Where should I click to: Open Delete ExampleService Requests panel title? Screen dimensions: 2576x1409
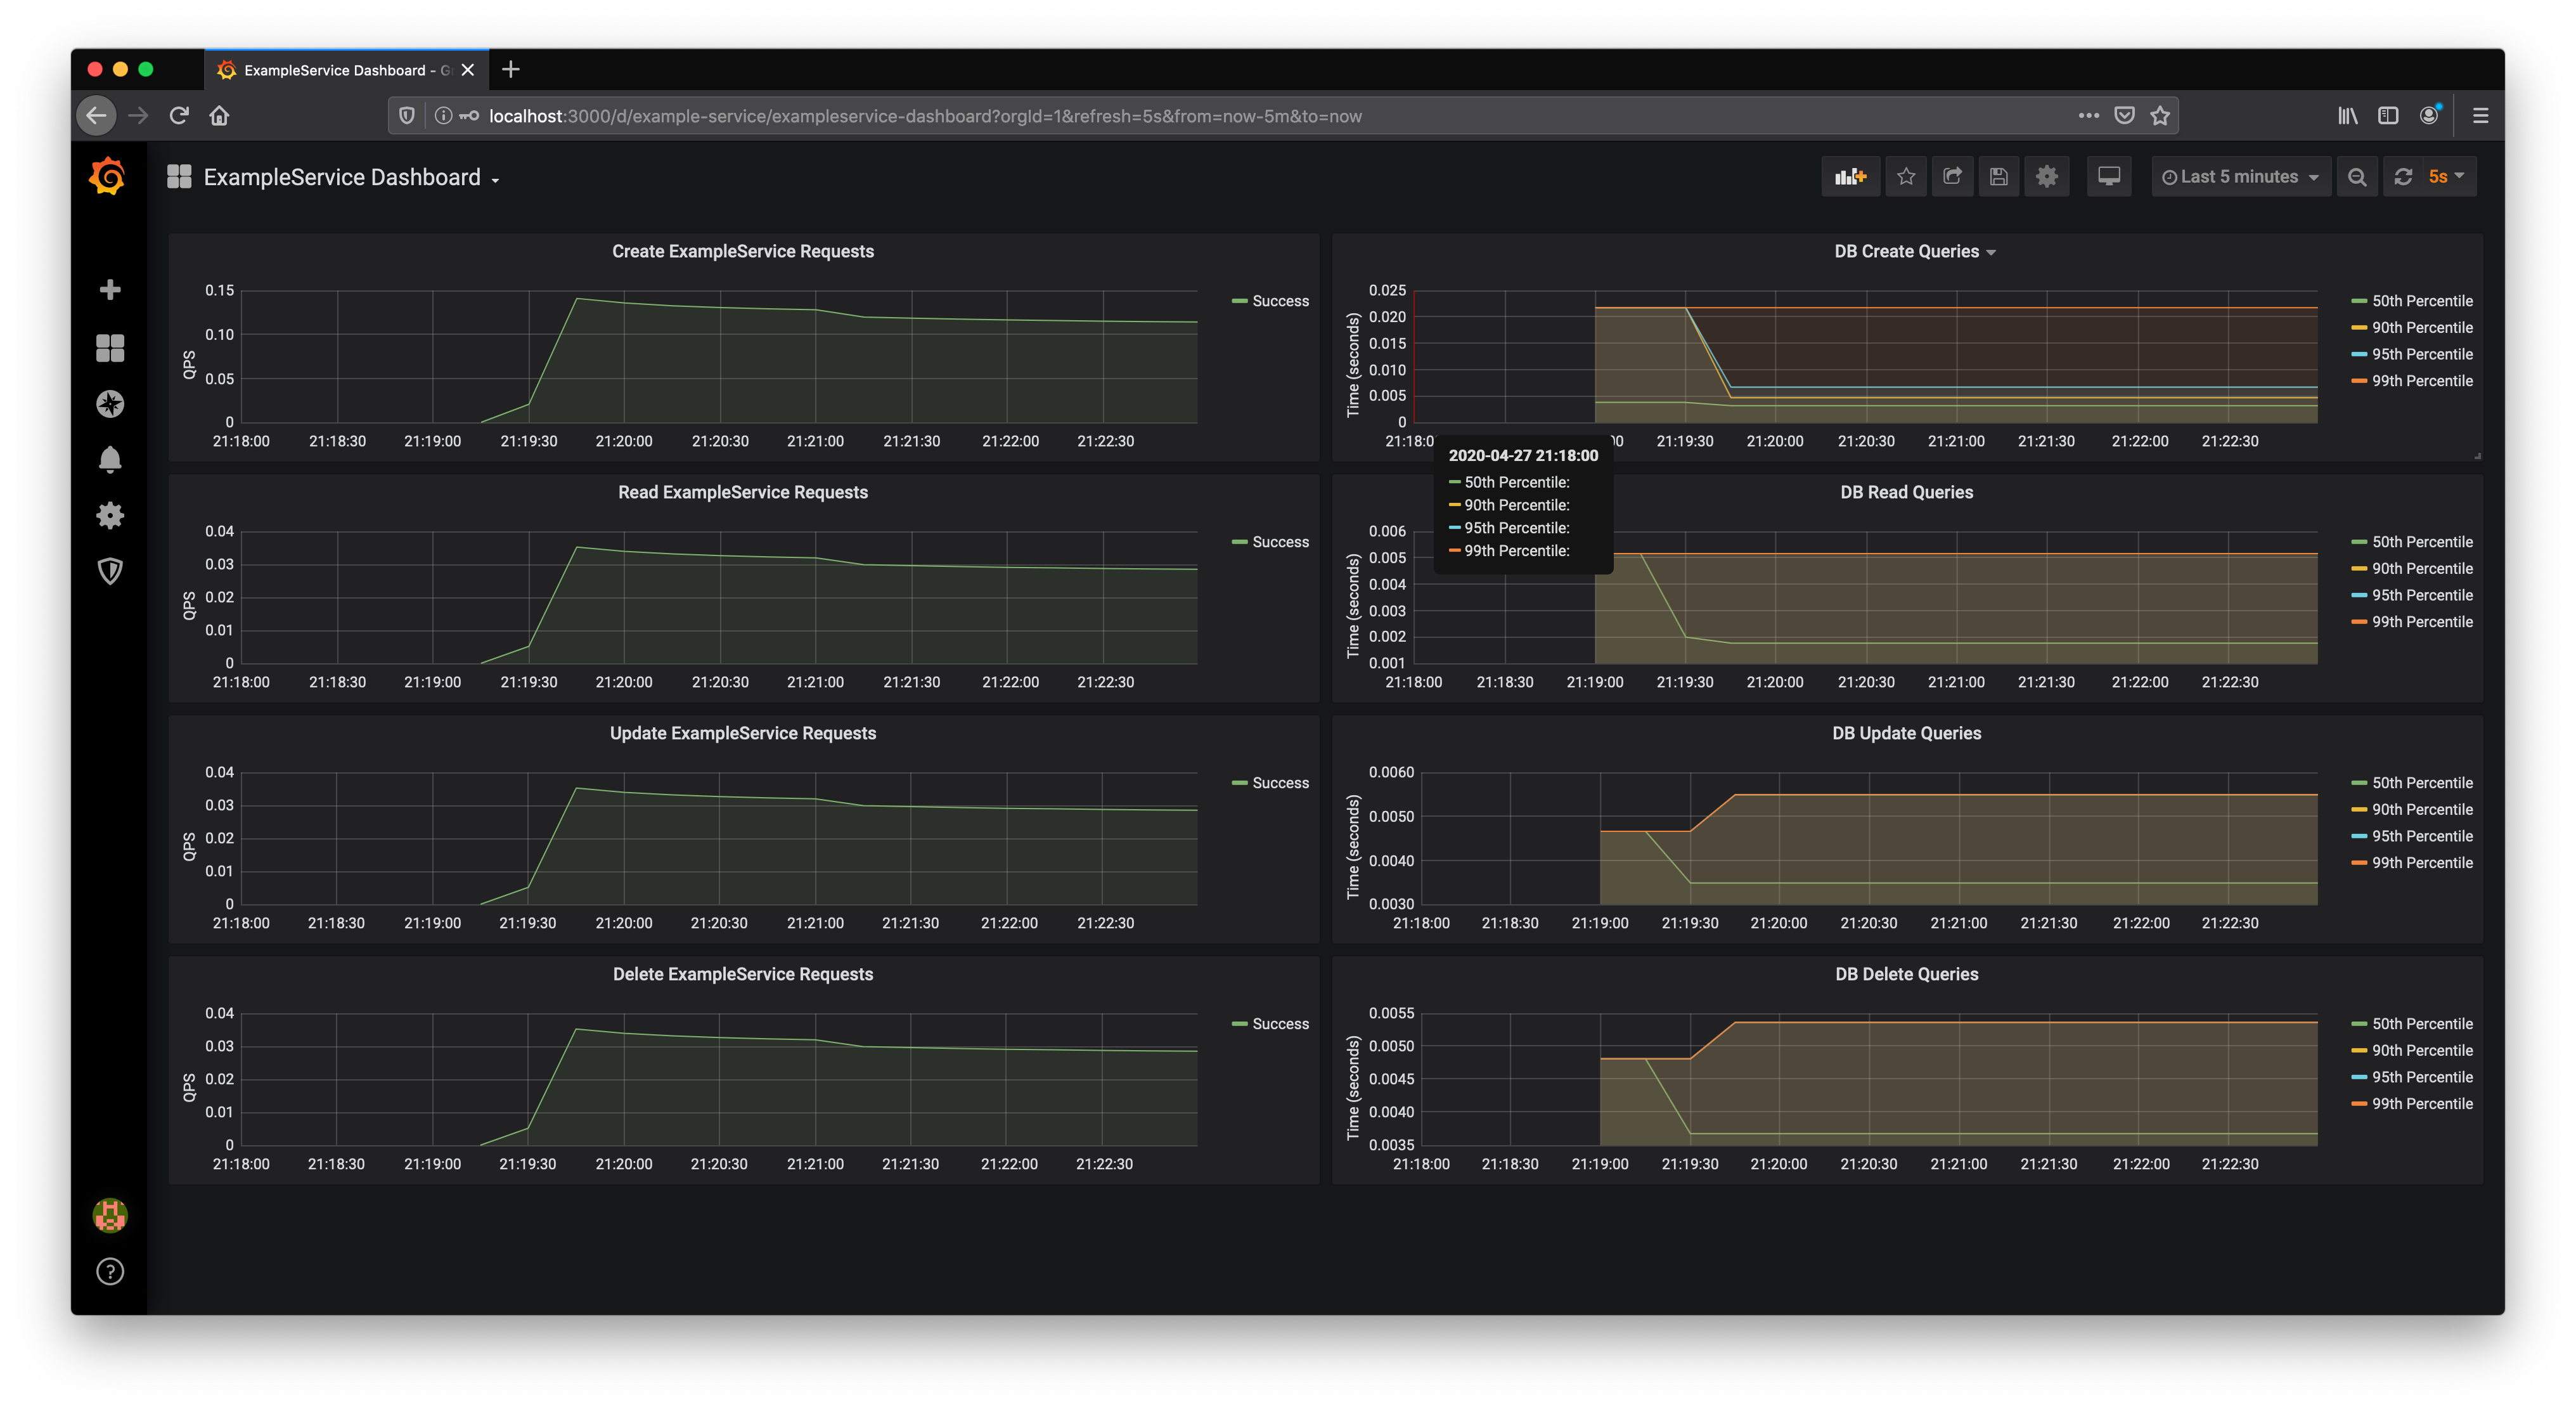pos(742,975)
